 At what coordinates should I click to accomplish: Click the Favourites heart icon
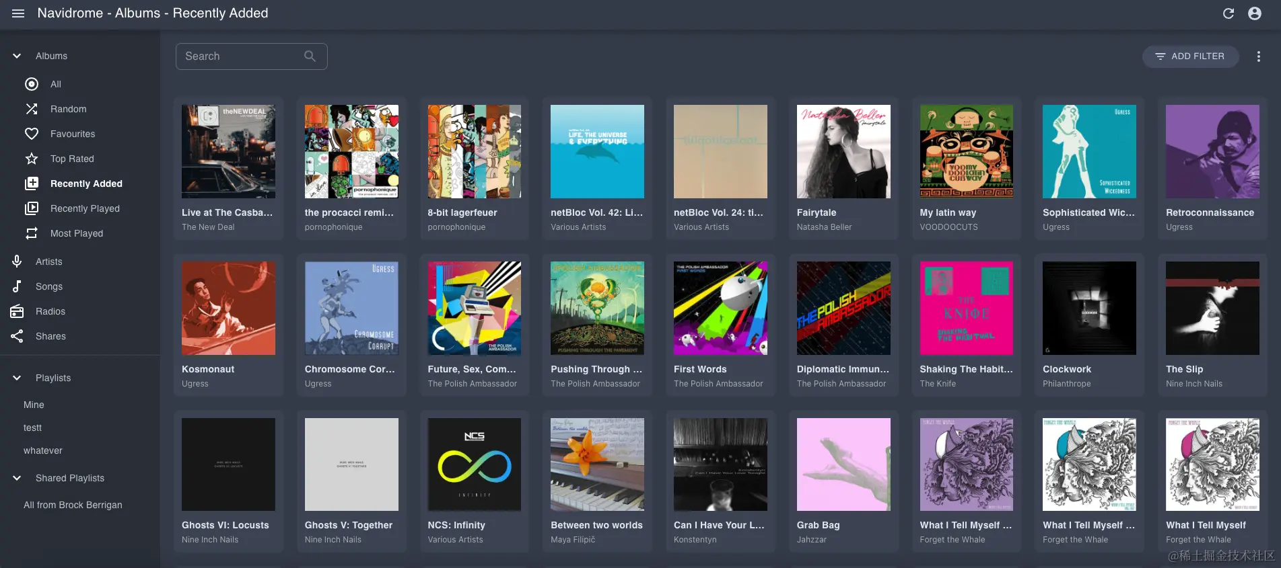(32, 134)
